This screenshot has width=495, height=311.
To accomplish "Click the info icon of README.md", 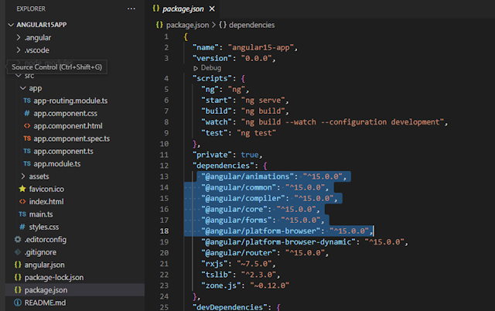I will tap(18, 302).
